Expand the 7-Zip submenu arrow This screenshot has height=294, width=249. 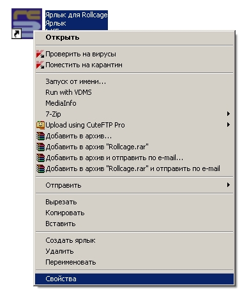click(x=229, y=114)
